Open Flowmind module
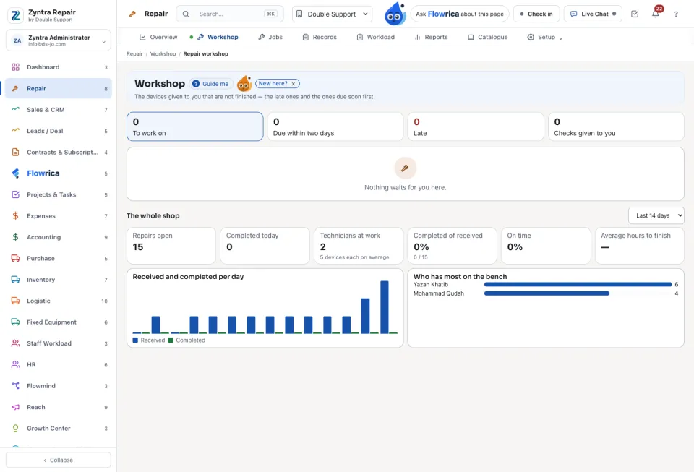The height and width of the screenshot is (472, 694). coord(59,386)
